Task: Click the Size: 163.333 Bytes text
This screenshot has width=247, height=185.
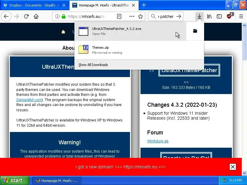Action: 186,88
